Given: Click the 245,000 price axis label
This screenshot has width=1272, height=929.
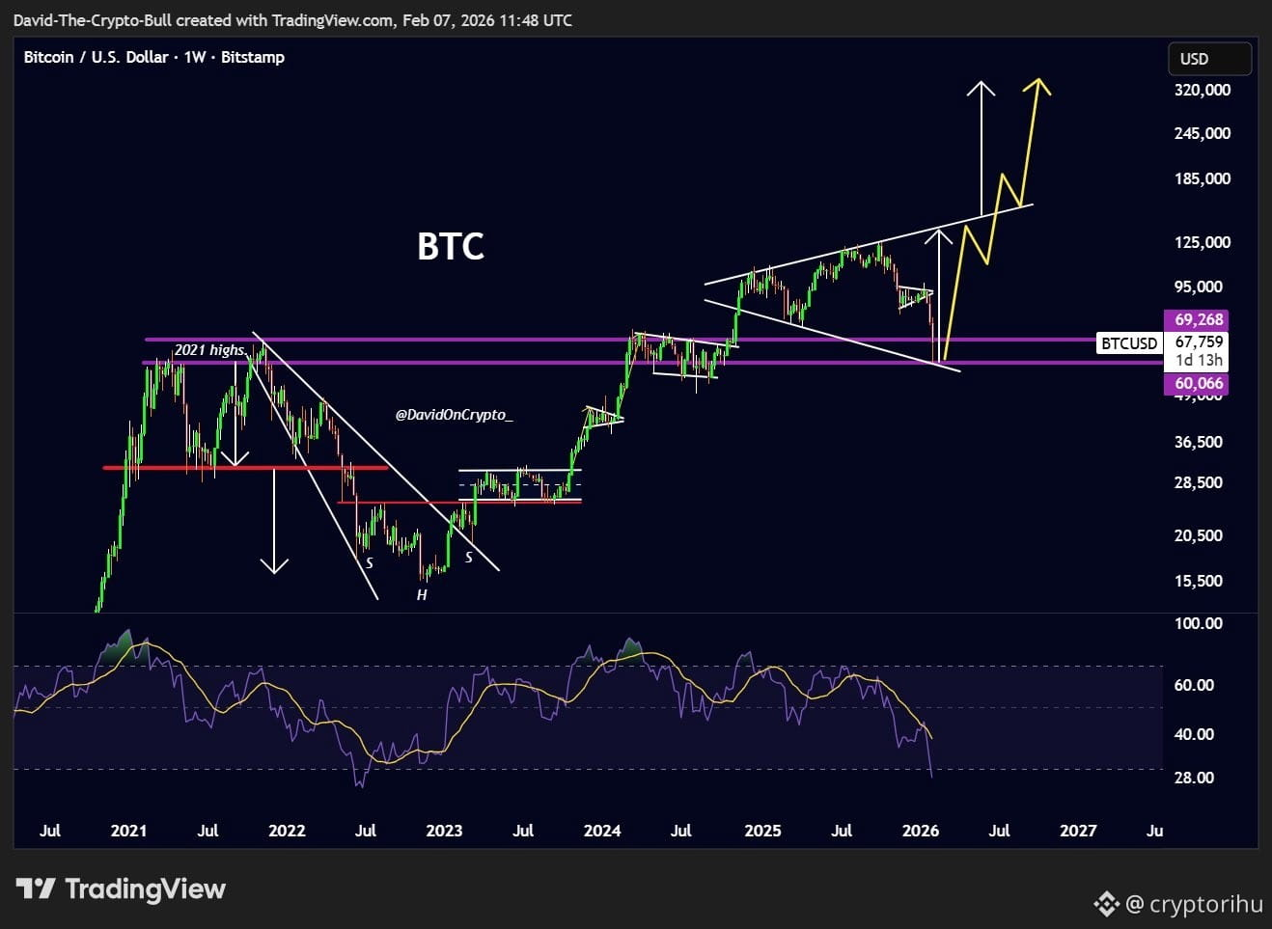Looking at the screenshot, I should pyautogui.click(x=1203, y=133).
